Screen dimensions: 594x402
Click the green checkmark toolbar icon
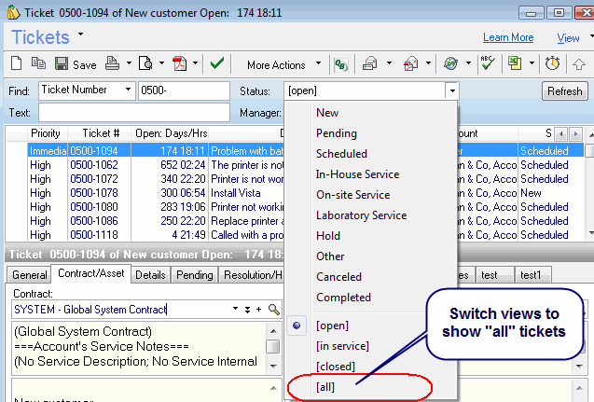[216, 64]
